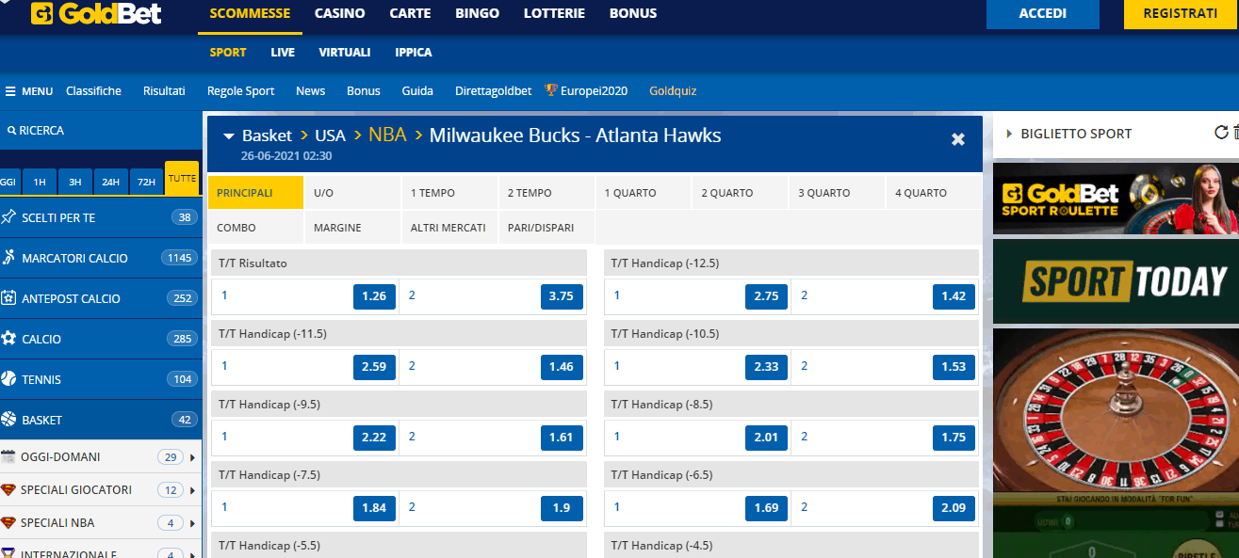The image size is (1239, 558).
Task: Open the CASINO top menu
Action: pos(339,13)
